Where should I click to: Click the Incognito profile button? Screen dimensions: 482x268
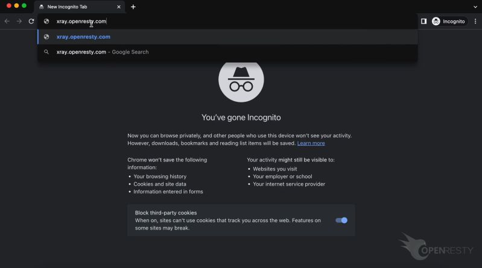pyautogui.click(x=449, y=21)
